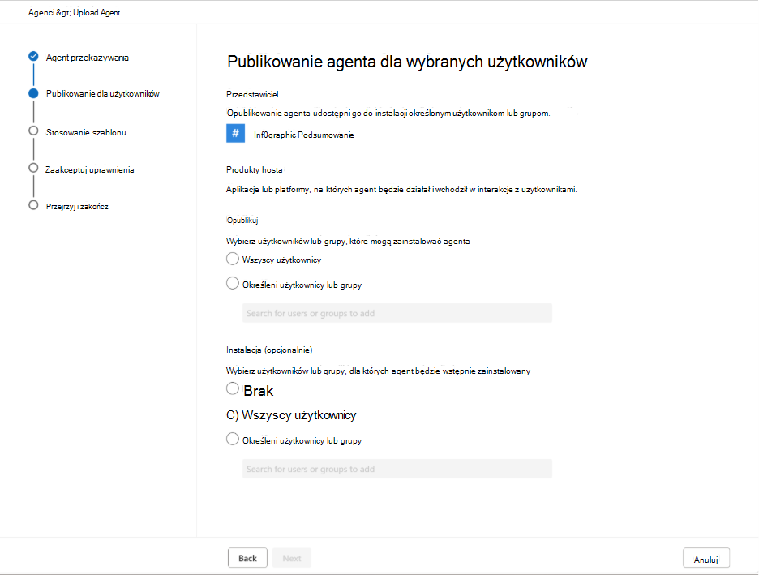The height and width of the screenshot is (575, 759).
Task: Open the Stosowanie szablonu step
Action: tap(86, 132)
